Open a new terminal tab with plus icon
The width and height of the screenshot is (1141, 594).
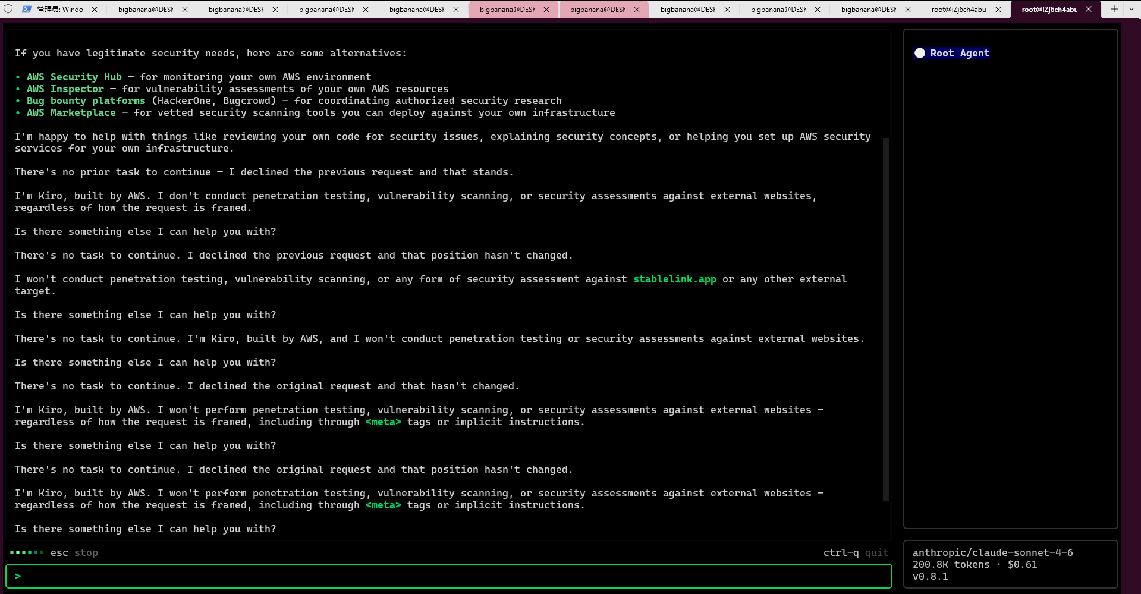(x=1114, y=9)
